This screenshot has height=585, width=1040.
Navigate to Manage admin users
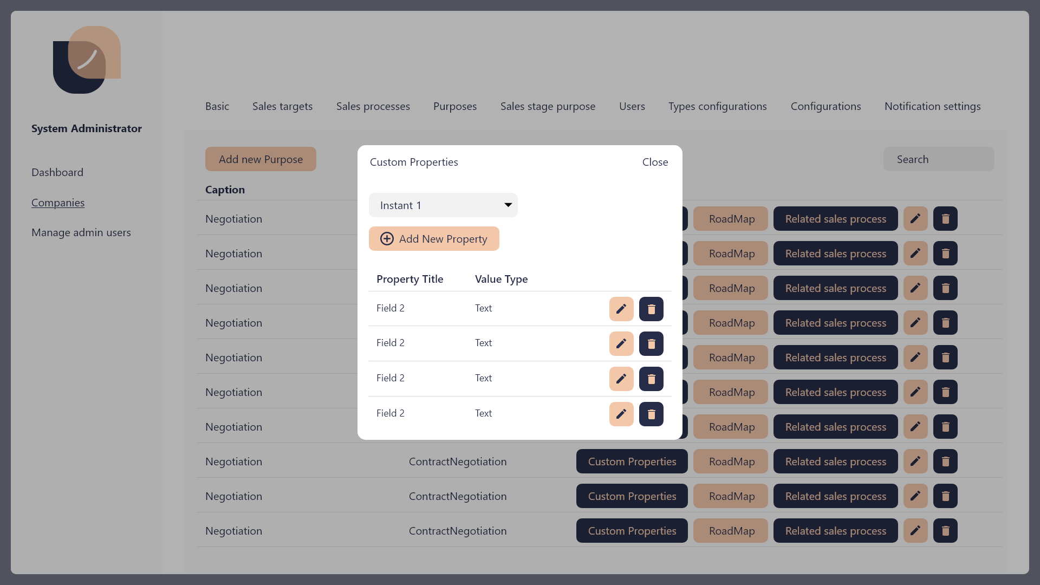(x=81, y=232)
